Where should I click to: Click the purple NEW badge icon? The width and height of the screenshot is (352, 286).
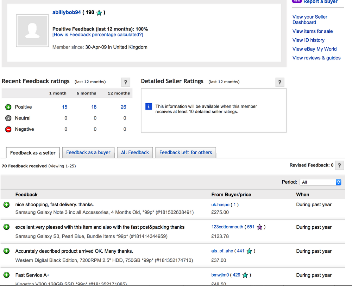point(297,1)
